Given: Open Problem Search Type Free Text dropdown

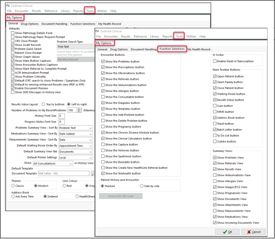Looking at the screenshot, I should 76,46.
